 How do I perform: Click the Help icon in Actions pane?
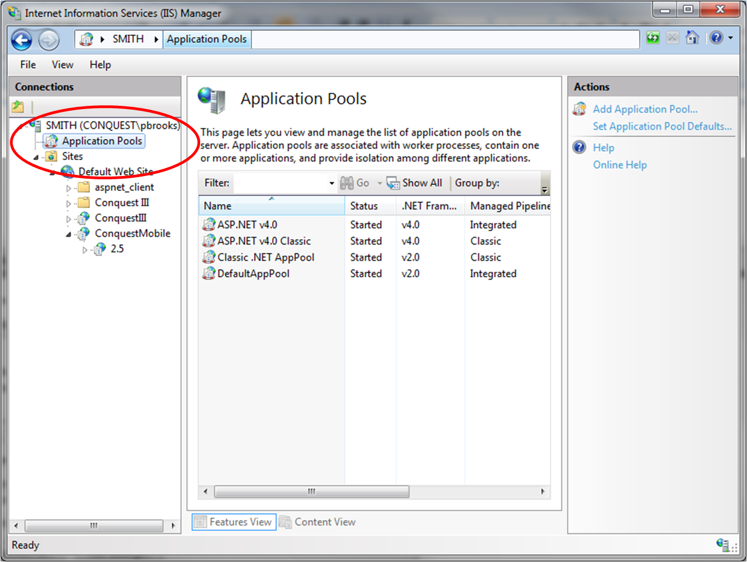click(580, 147)
